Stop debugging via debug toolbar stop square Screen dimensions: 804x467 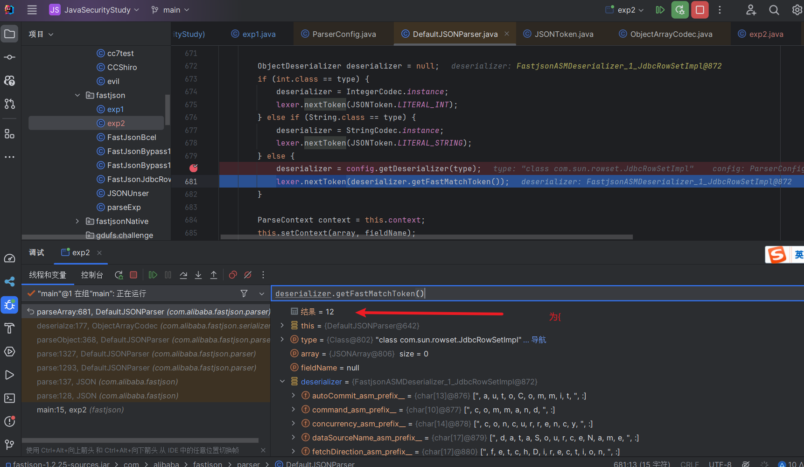[x=133, y=275]
